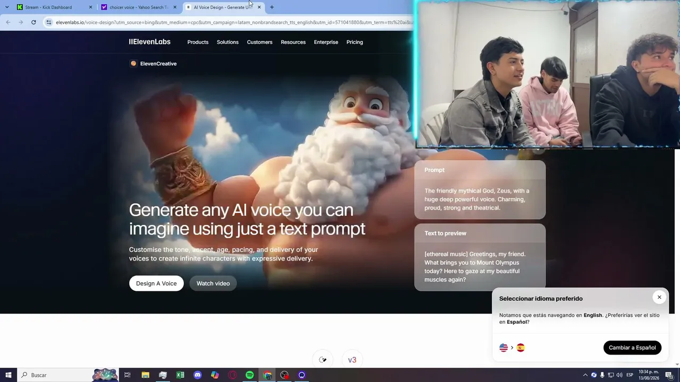Click the 'Notamos que estás navegando' message
680x382 pixels.
[579, 318]
